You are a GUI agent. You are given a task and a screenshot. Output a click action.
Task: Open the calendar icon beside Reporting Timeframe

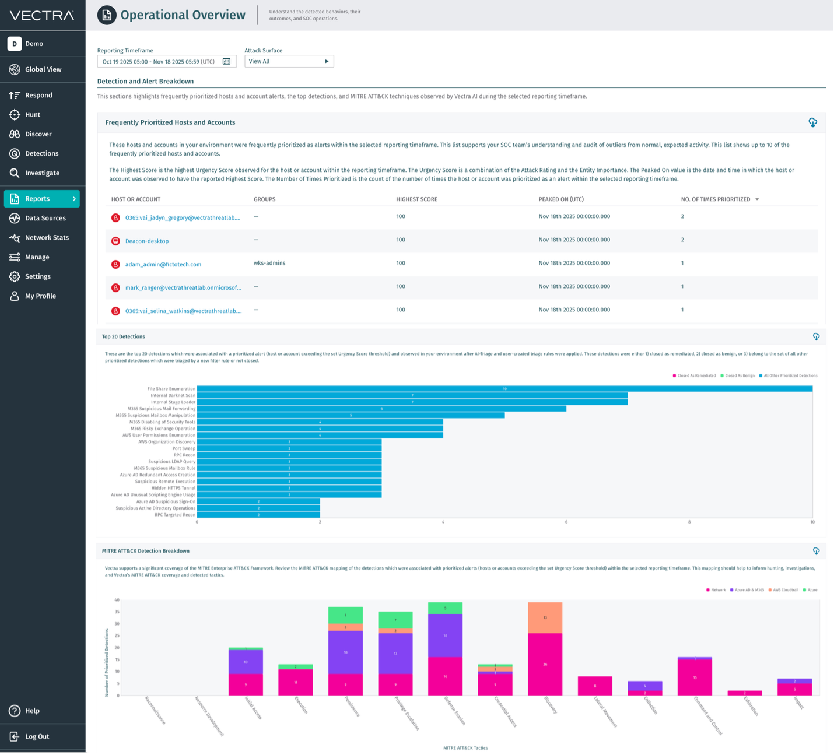[227, 61]
